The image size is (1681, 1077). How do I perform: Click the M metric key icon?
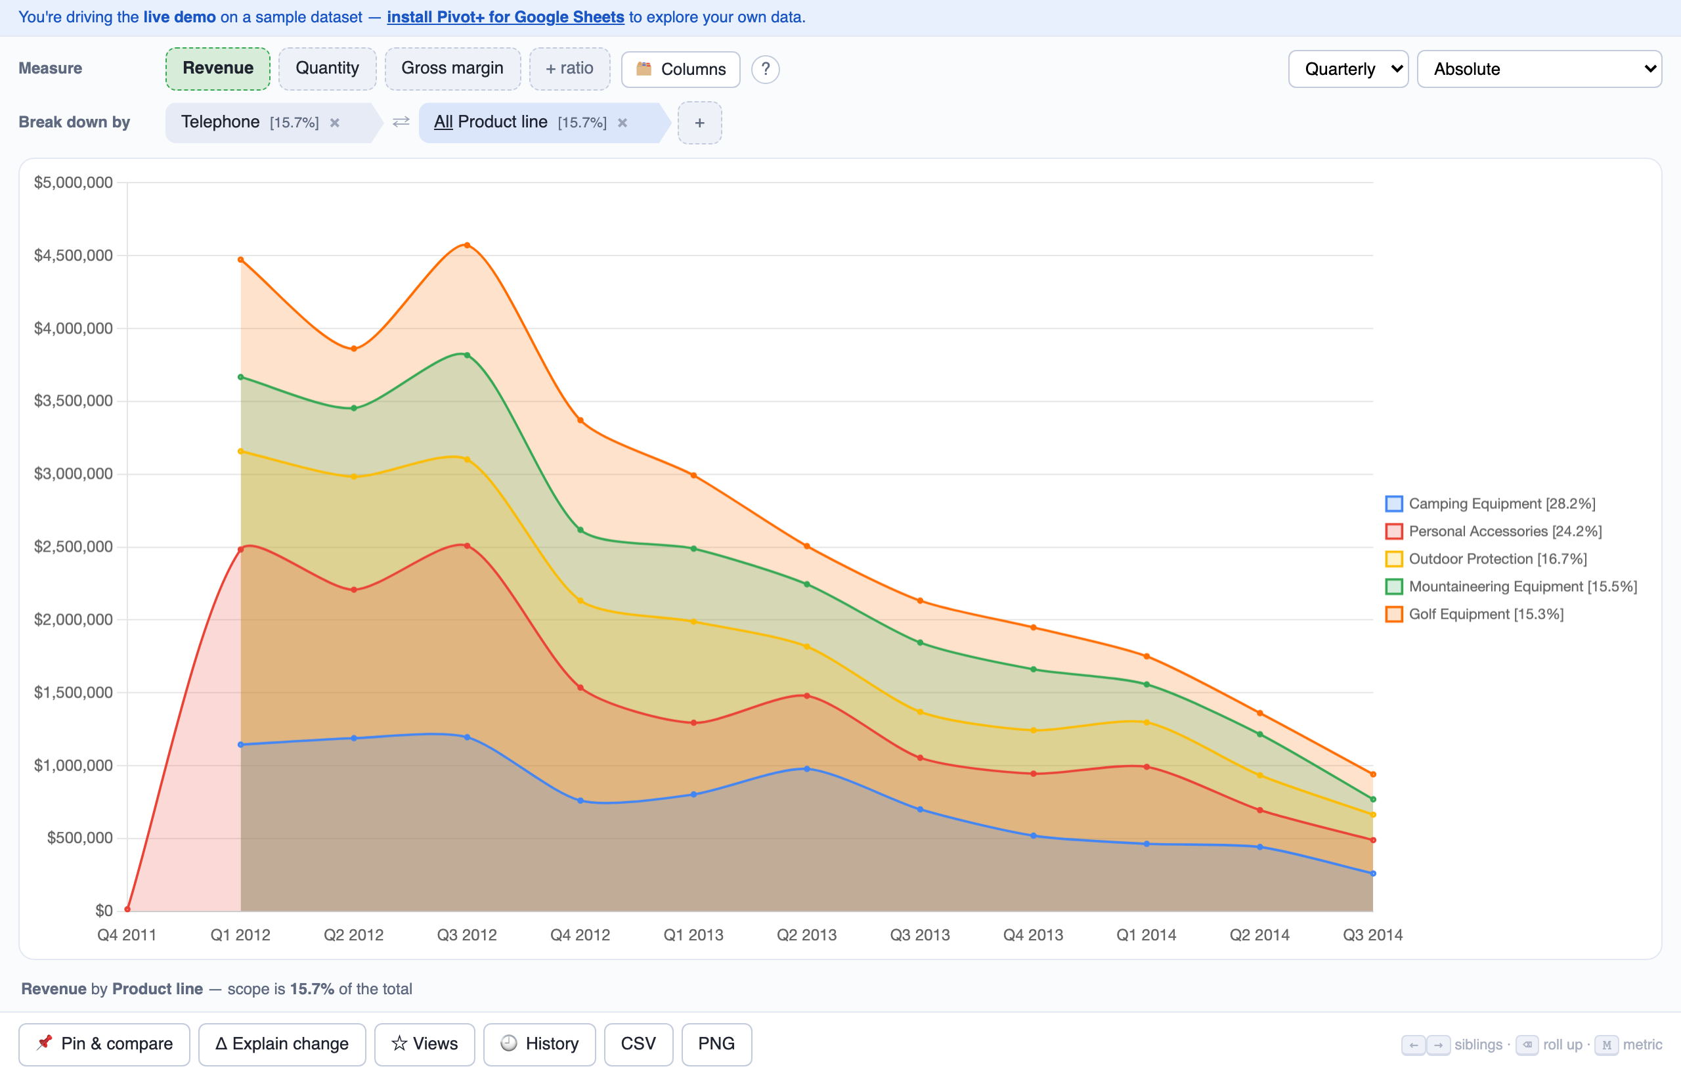pyautogui.click(x=1606, y=1045)
